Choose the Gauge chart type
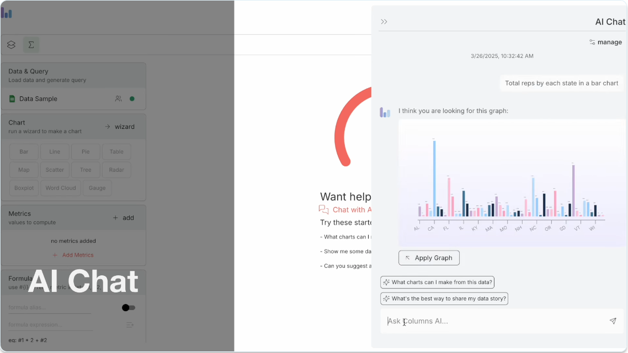The height and width of the screenshot is (353, 628). click(97, 188)
